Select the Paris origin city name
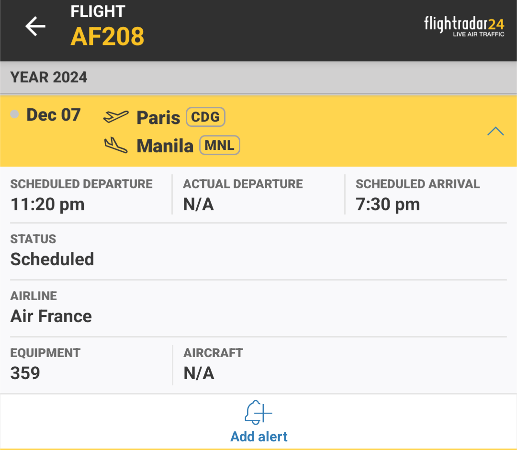This screenshot has height=450, width=517. [158, 117]
